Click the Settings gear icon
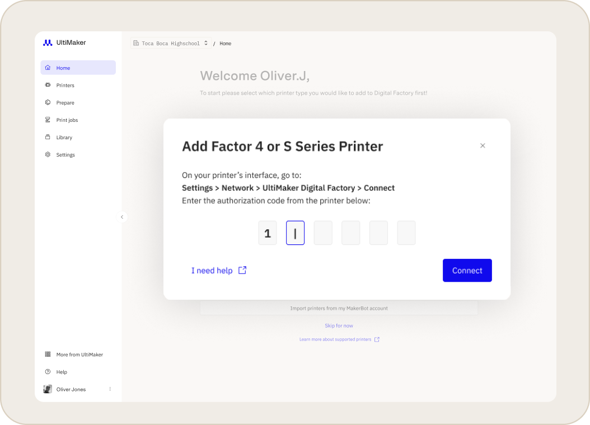This screenshot has width=590, height=425. [48, 154]
